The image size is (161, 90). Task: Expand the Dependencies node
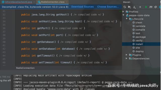127,58
